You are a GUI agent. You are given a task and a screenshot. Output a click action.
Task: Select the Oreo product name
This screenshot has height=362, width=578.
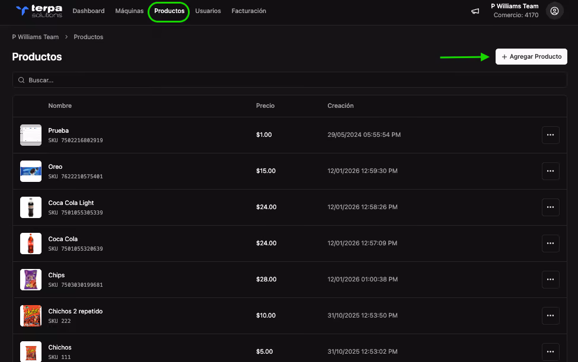(55, 167)
